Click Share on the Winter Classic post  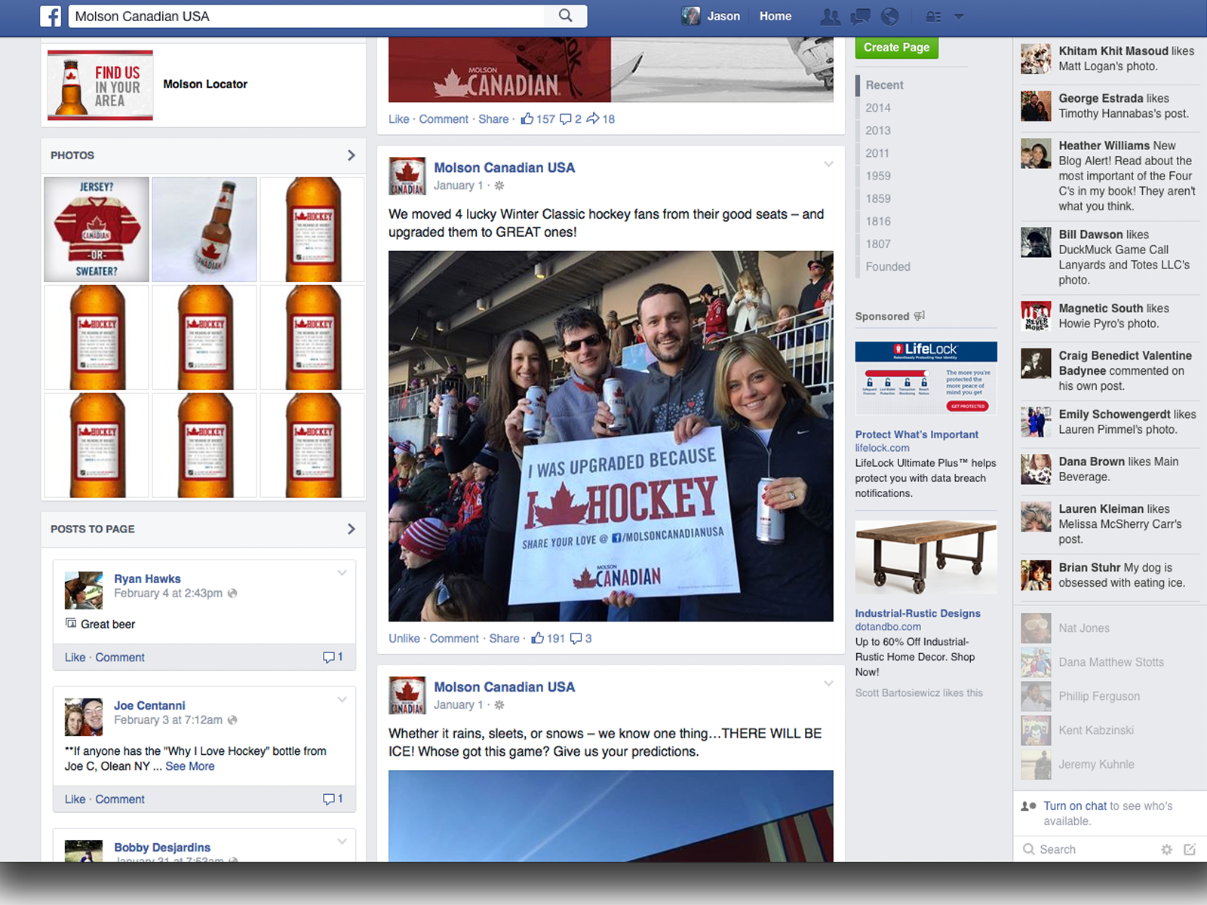coord(504,638)
